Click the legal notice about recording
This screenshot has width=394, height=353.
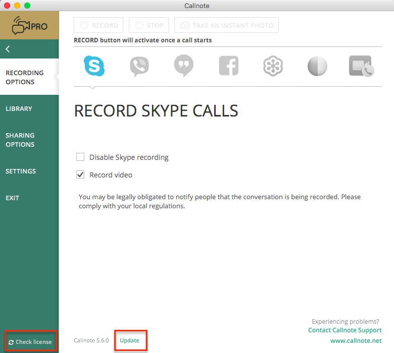220,201
